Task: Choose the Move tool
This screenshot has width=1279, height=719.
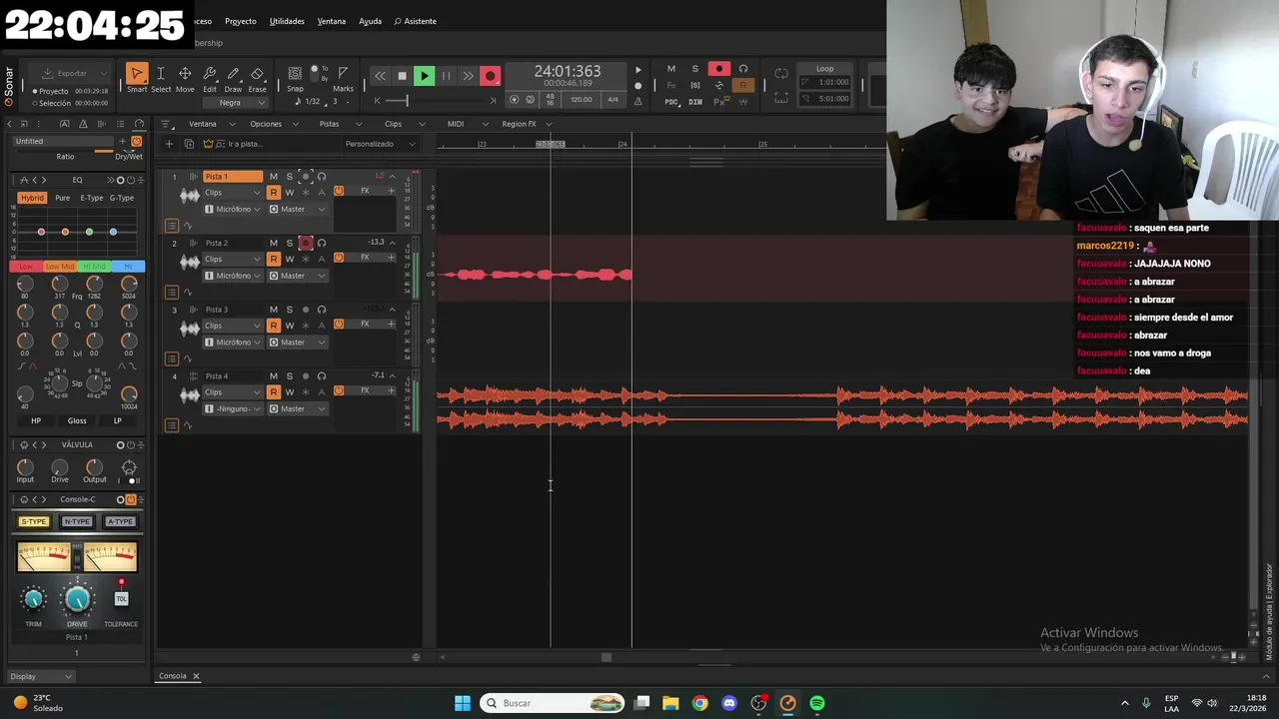Action: (x=185, y=78)
